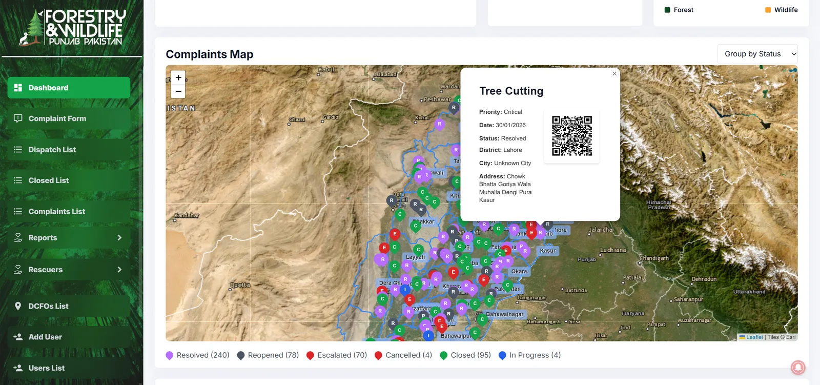Open the Group by Status dropdown

(757, 54)
